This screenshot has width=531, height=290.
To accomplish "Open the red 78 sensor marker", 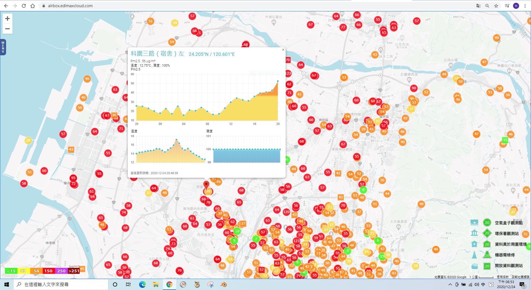I will pyautogui.click(x=208, y=202).
